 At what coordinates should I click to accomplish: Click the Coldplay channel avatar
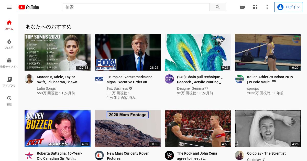pos(239,155)
